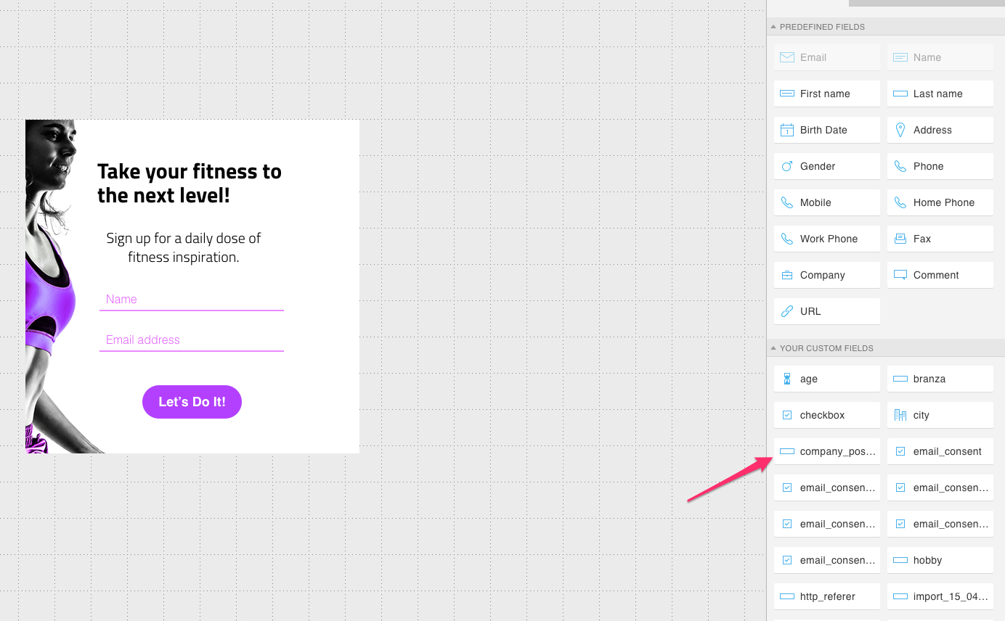
Task: Click the URL chain link icon
Action: pos(786,311)
